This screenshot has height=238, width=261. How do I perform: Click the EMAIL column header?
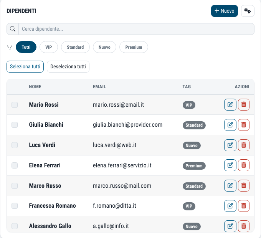point(99,87)
